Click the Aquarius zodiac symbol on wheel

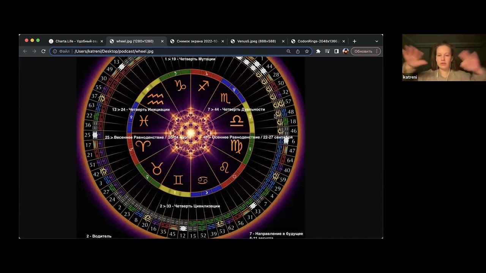pos(155,99)
